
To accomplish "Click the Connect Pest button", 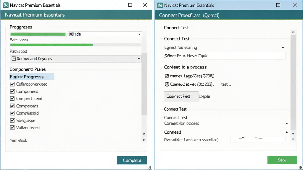I will [181, 96].
